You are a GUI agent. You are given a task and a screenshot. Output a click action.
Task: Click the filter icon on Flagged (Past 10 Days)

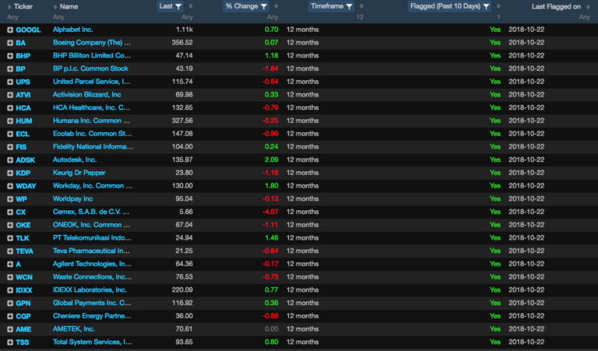(x=486, y=6)
